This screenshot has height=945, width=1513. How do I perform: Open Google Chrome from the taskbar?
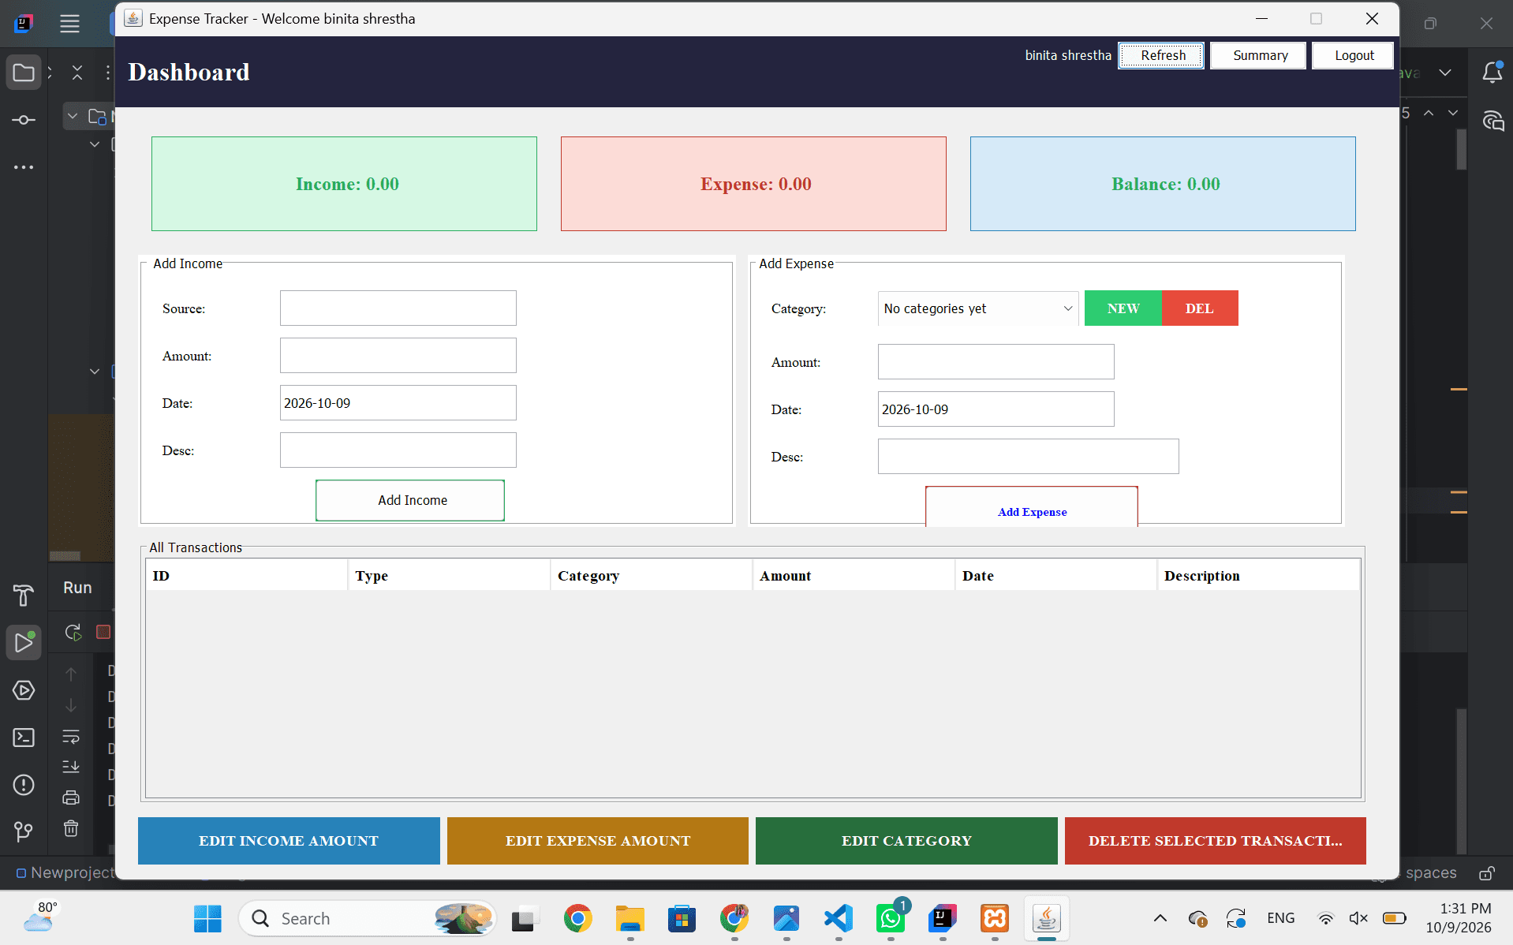[578, 919]
